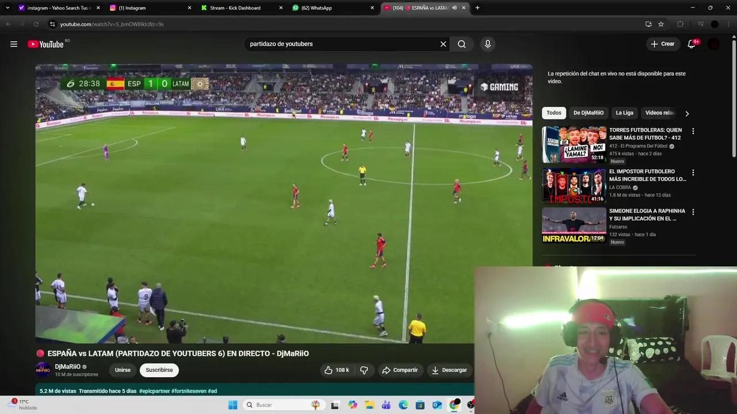Bookmark this page with the star
Image resolution: width=737 pixels, height=414 pixels.
[x=661, y=24]
